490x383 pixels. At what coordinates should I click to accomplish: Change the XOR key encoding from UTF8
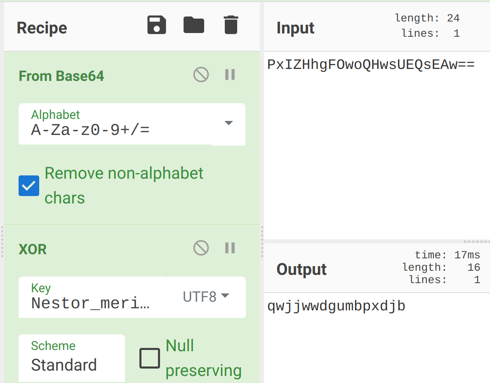tap(206, 297)
